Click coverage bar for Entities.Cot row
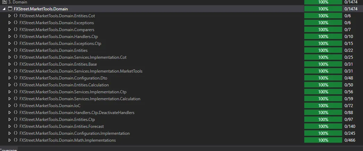The image size is (363, 151). [x=323, y=16]
